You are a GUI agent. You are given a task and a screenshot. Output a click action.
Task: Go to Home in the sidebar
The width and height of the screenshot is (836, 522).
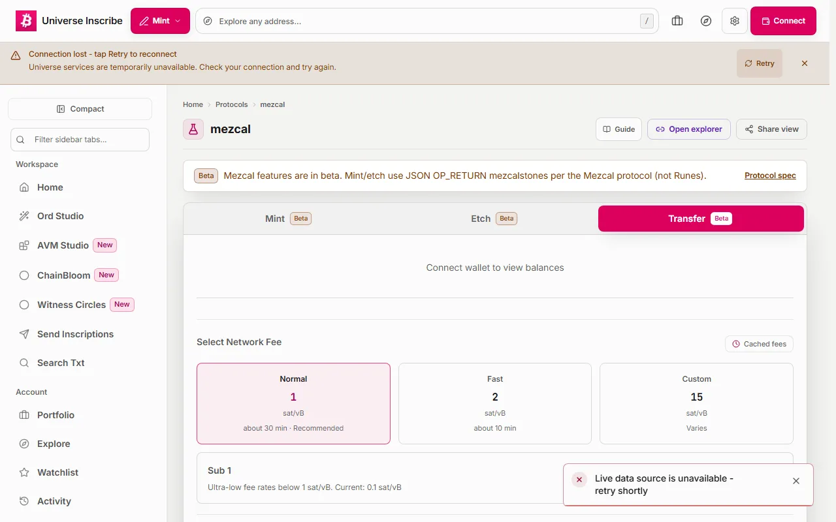coord(80,187)
